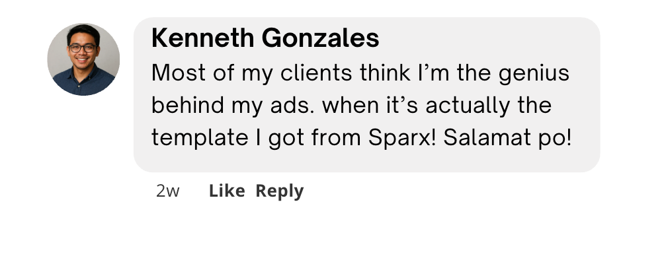Click the word actually in comment
Screen dimensions: 666x264
point(468,106)
